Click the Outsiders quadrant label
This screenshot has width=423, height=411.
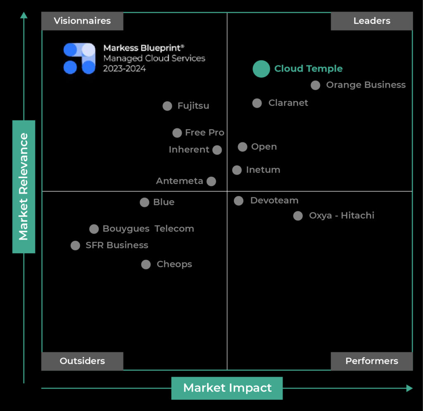(x=82, y=361)
